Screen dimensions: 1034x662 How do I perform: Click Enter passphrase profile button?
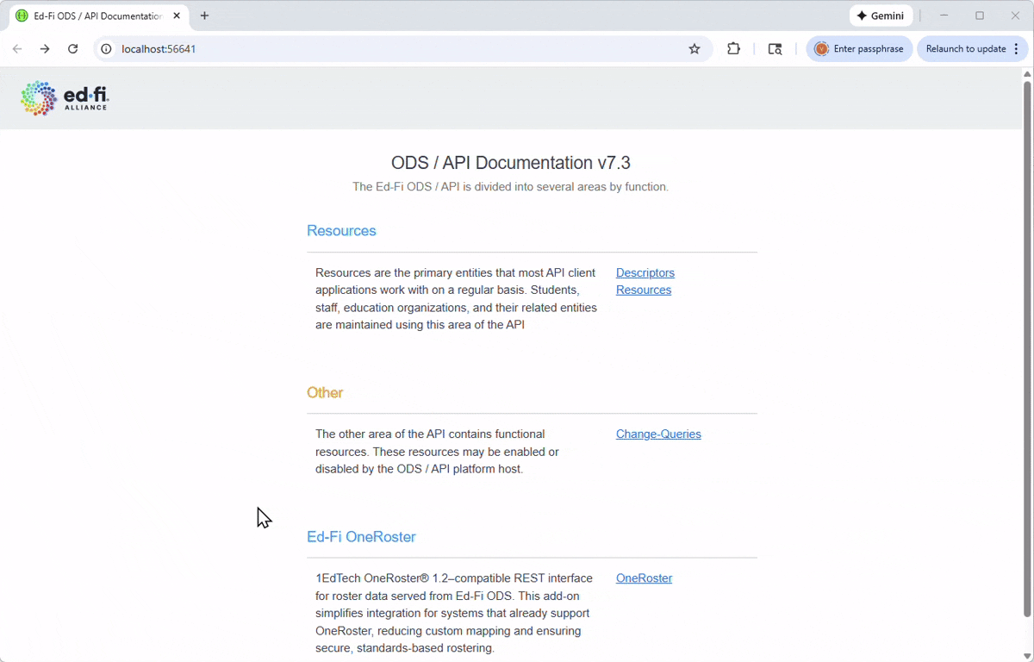coord(859,49)
